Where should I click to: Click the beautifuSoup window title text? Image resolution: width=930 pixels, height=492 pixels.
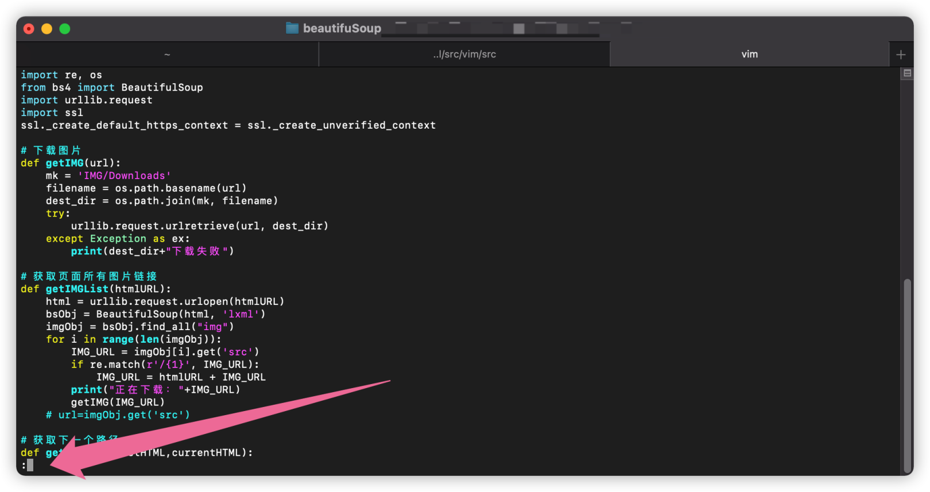pyautogui.click(x=342, y=28)
